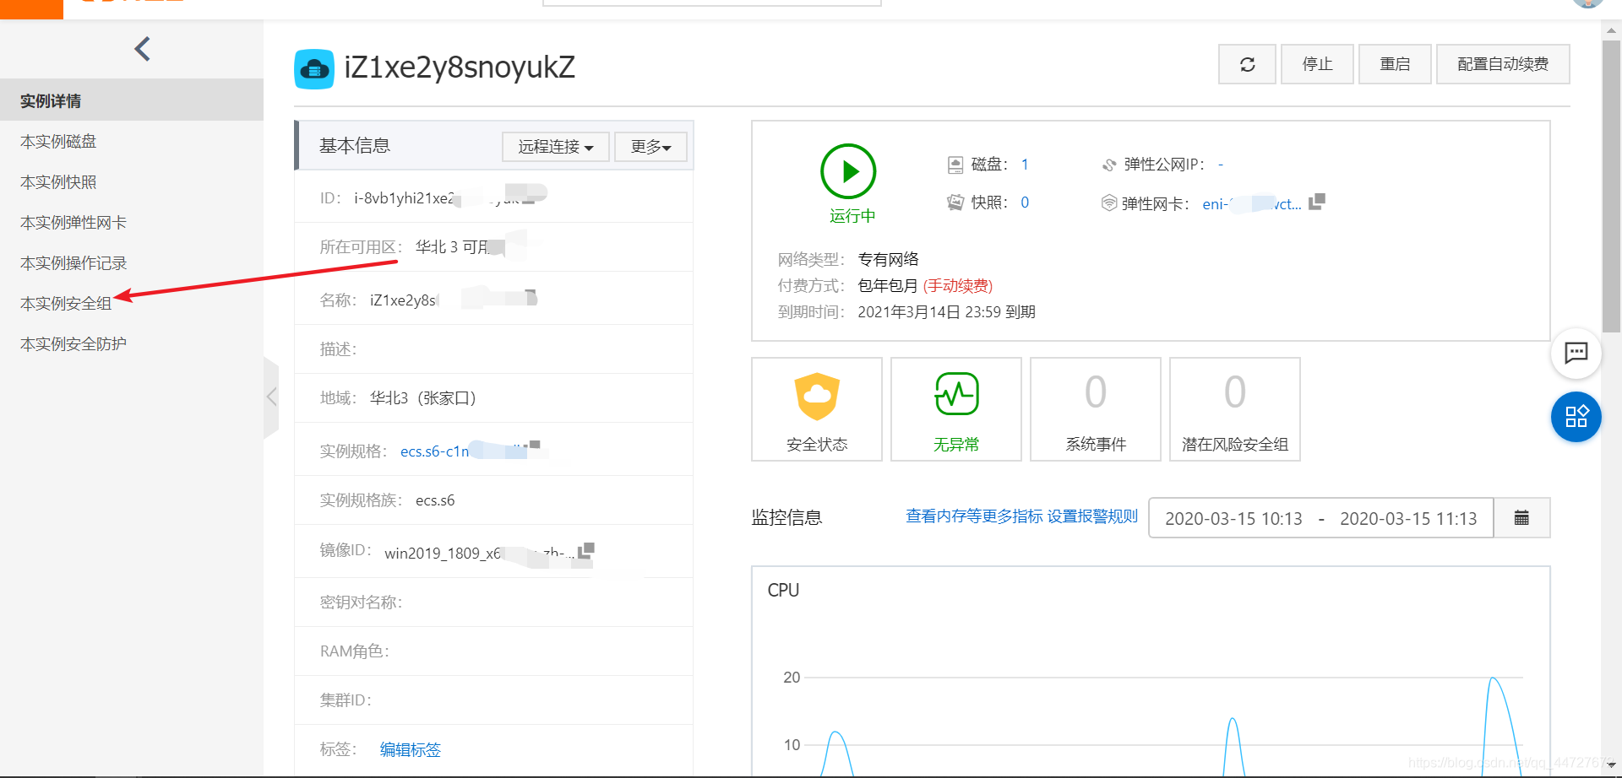This screenshot has width=1622, height=778.
Task: Copy the image ID value
Action: click(586, 550)
